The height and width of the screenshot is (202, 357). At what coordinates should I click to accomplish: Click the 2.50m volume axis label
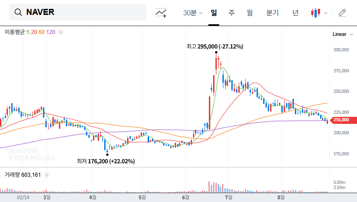click(339, 188)
